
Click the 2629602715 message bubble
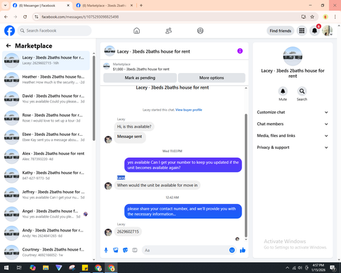[x=128, y=231]
